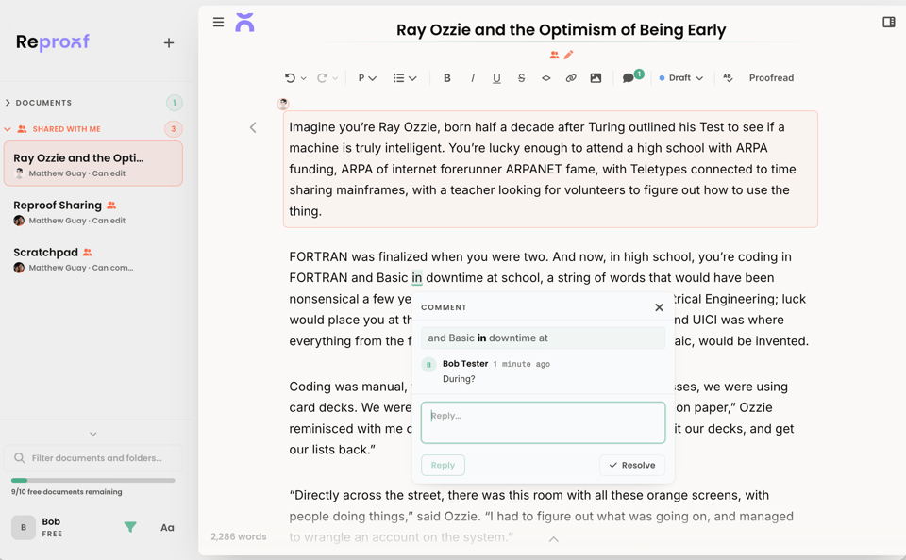This screenshot has width=906, height=560.
Task: Click the Filter documents and folders field
Action: [93, 458]
